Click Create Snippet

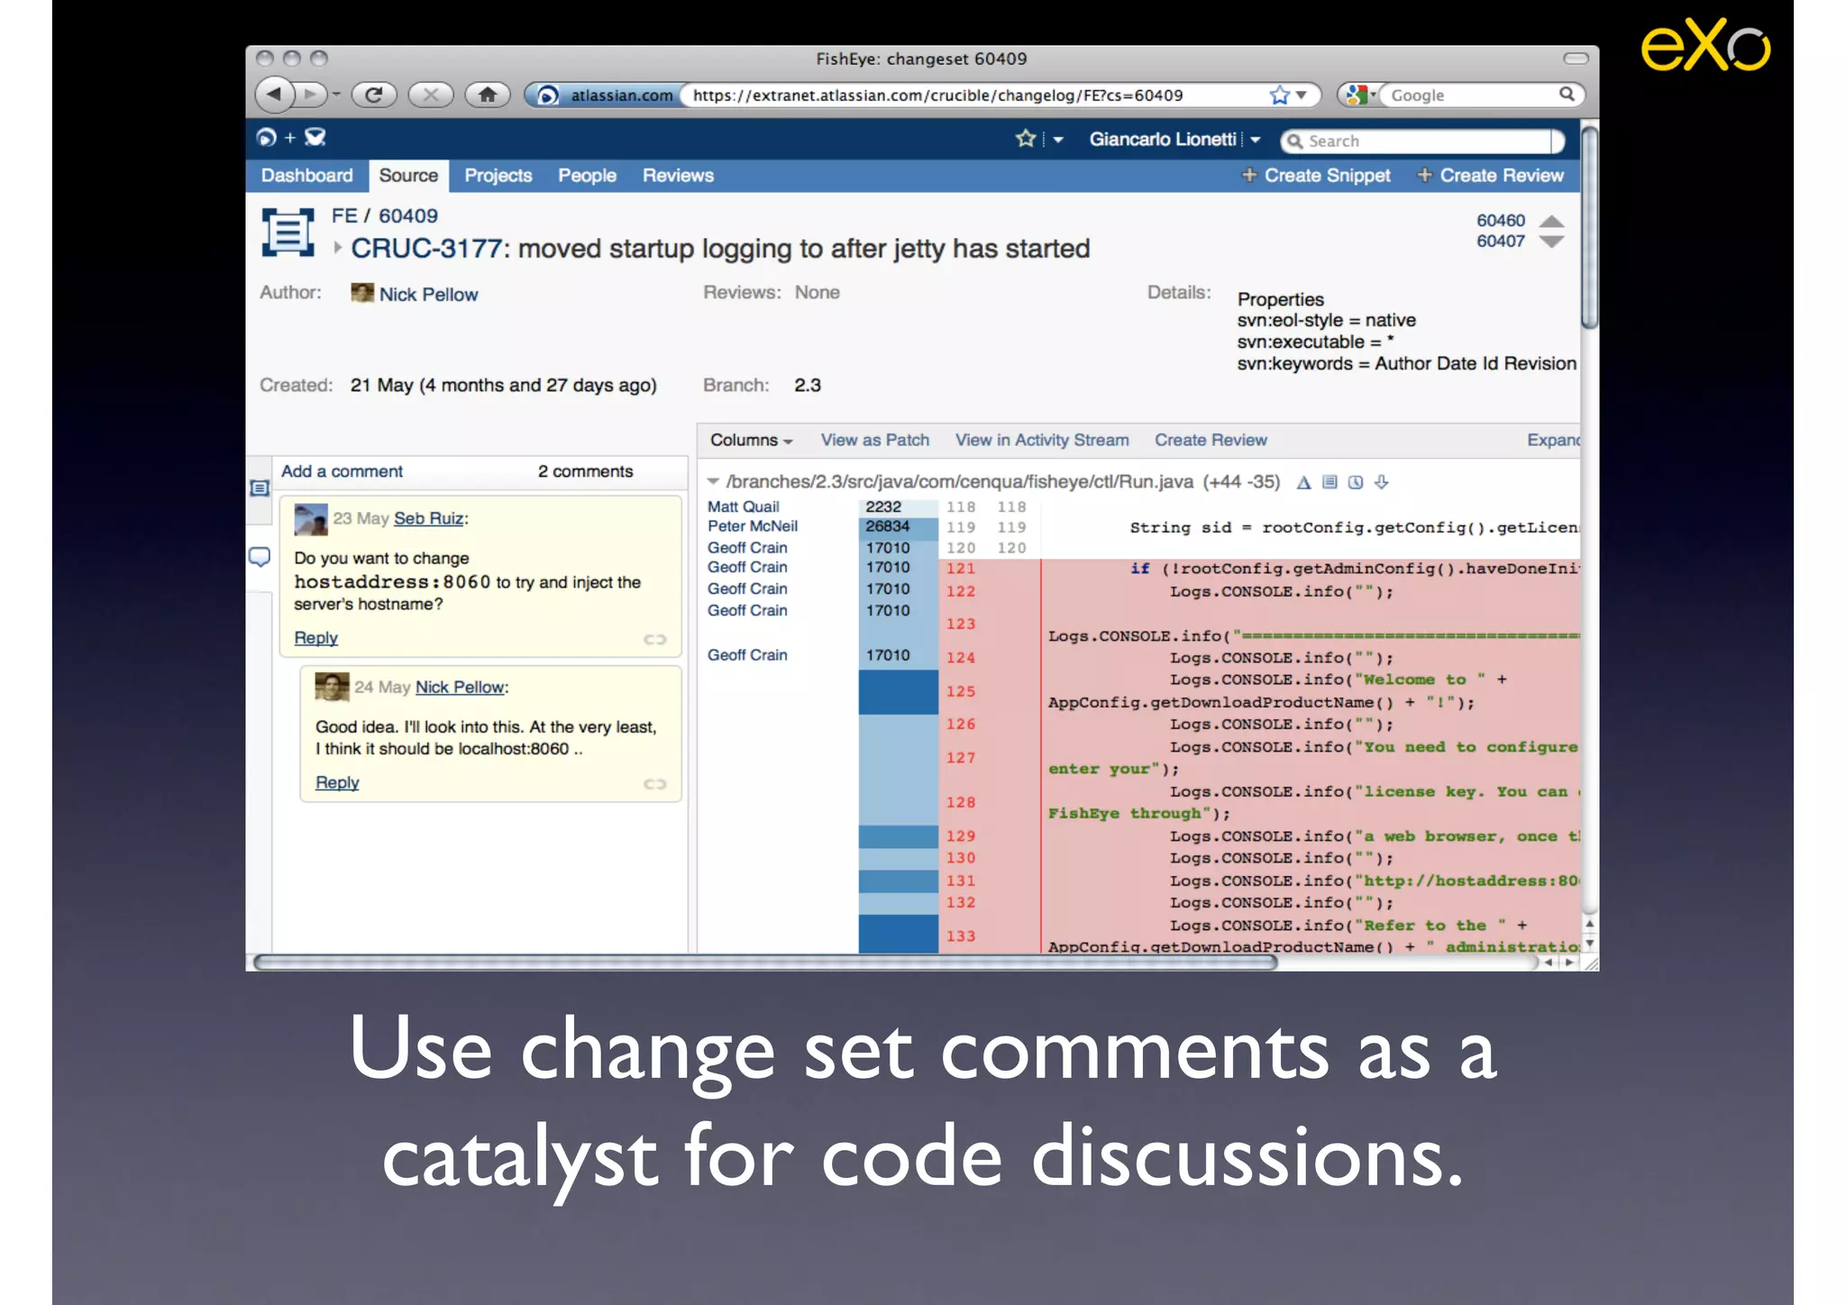(1316, 176)
